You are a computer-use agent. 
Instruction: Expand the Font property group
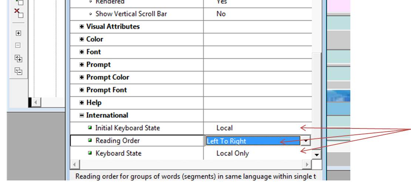82,52
